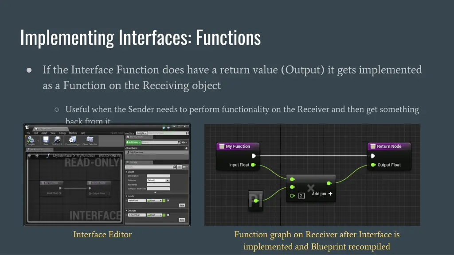Click the plus icon in Functions header
454x255 pixels.
186,148
